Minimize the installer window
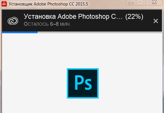Image resolution: width=164 pixels, height=113 pixels. pos(131,3)
